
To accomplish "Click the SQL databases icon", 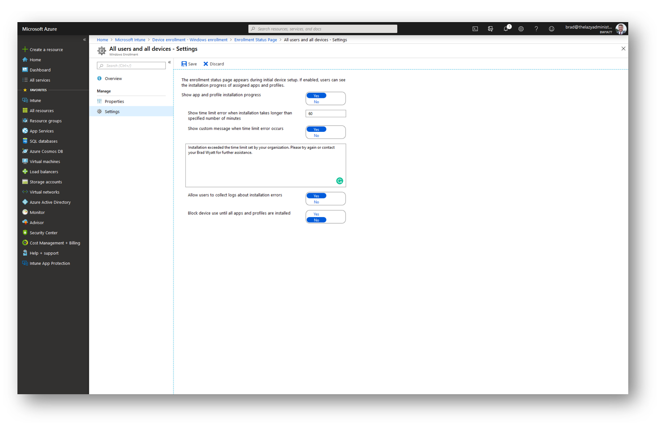I will (x=25, y=141).
